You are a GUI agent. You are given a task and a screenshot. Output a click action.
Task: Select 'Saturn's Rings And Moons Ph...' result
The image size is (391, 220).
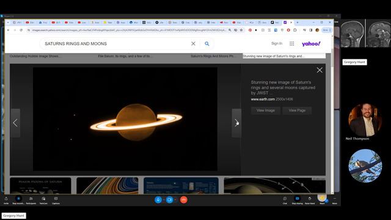pos(213,56)
